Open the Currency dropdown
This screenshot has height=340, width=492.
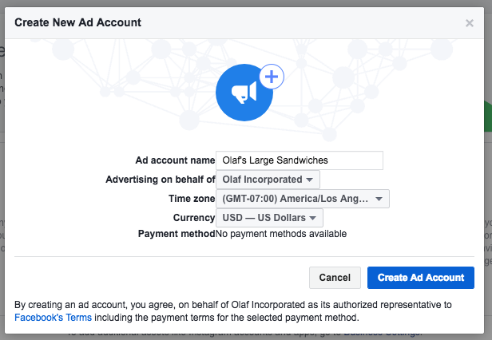pos(269,218)
